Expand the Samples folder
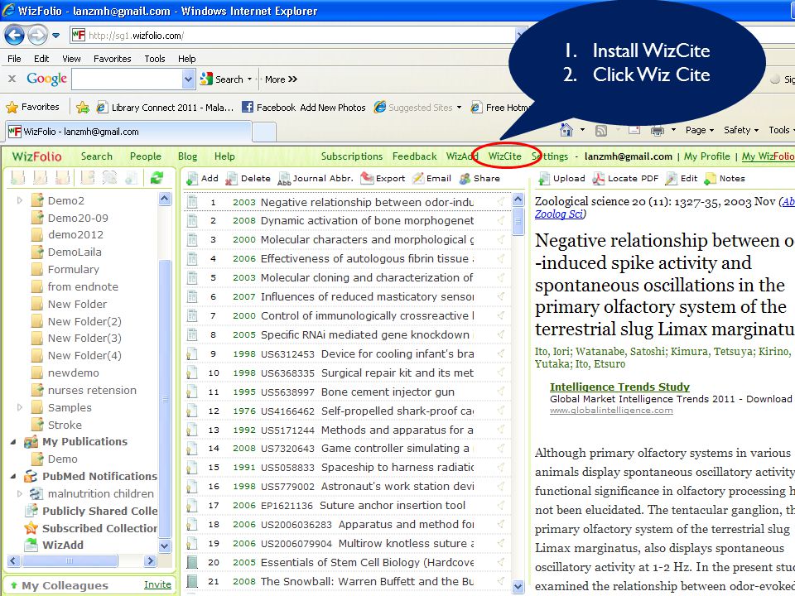The width and height of the screenshot is (795, 596). [x=20, y=407]
